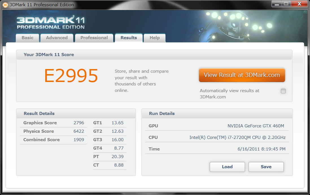Maximize the 3DMark 11 window
310x195 pixels.
pyautogui.click(x=286, y=4)
